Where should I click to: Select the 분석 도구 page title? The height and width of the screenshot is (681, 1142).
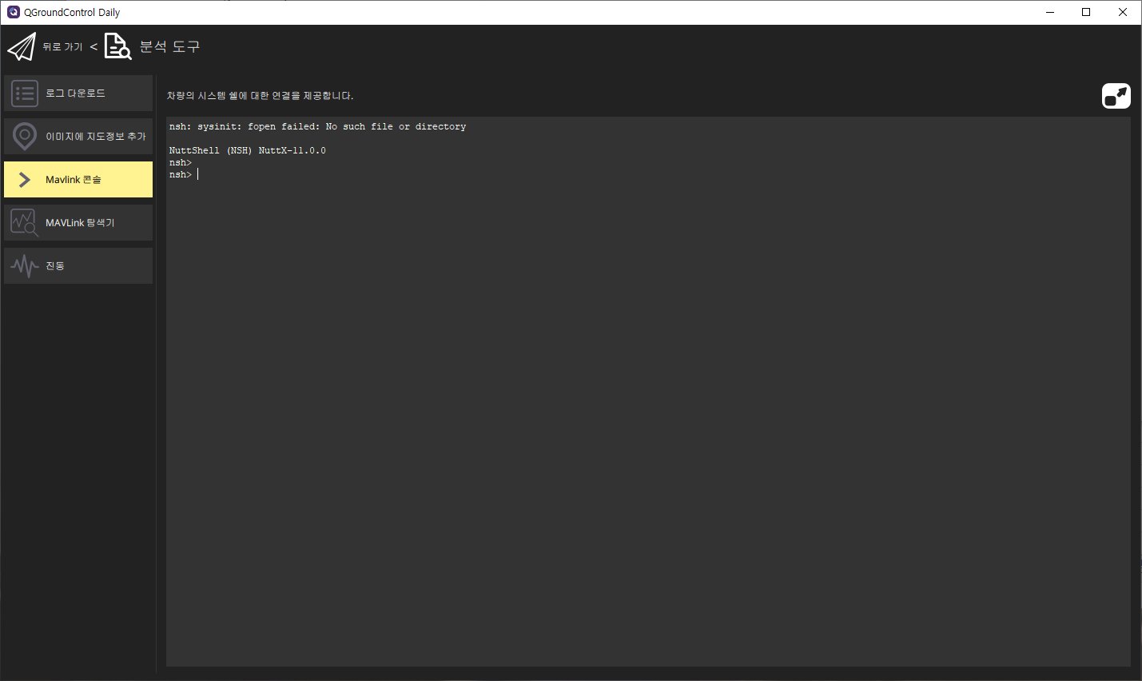(169, 47)
